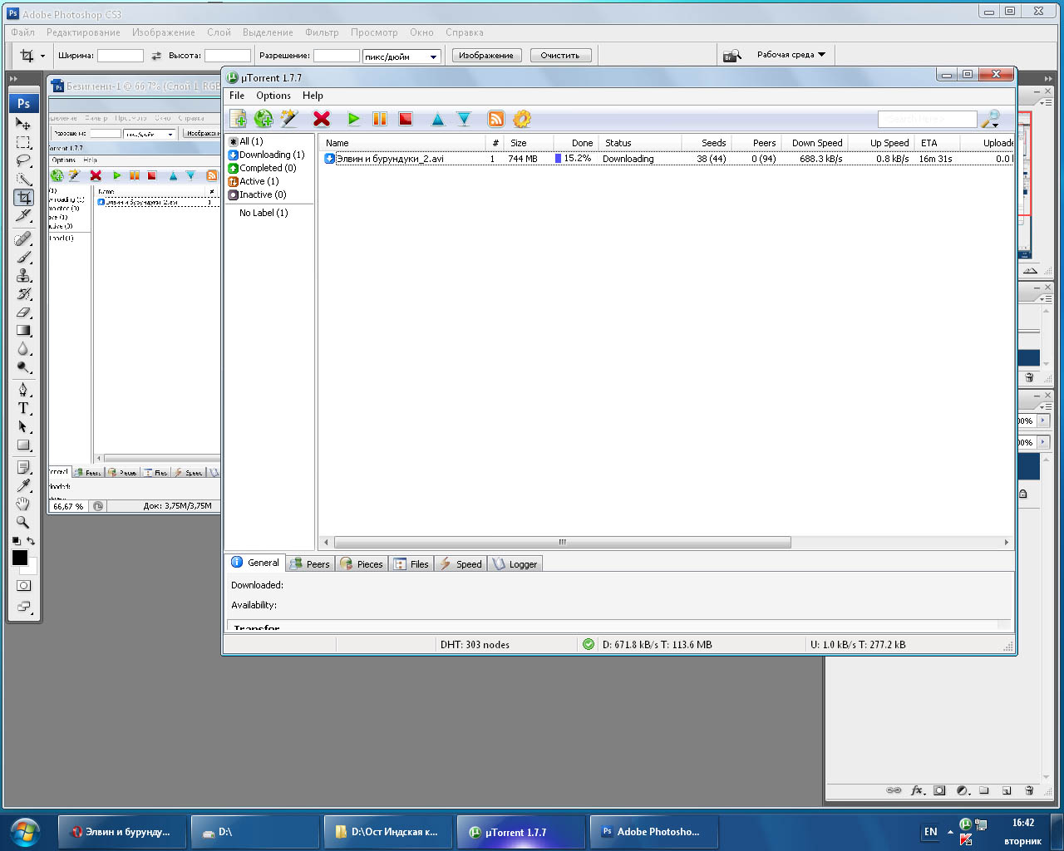Image resolution: width=1064 pixels, height=851 pixels.
Task: Open the Слой menu in Photoshop
Action: click(x=219, y=32)
